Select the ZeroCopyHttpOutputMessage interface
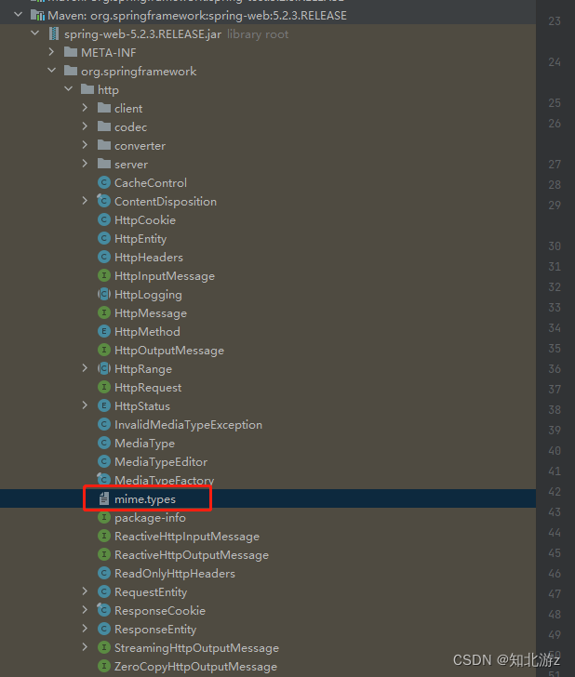This screenshot has width=575, height=677. point(195,666)
